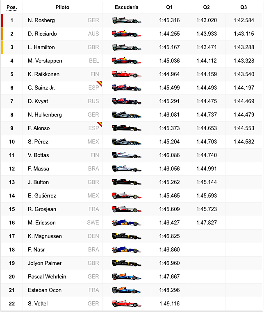Image resolution: width=264 pixels, height=312 pixels.
Task: Click Hulkenberg's Force India car icon
Action: coord(127,115)
